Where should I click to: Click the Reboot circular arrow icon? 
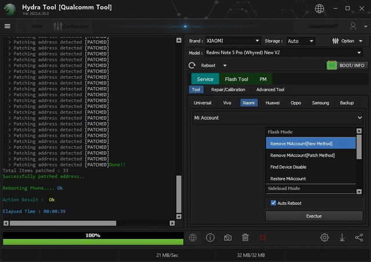(x=192, y=65)
